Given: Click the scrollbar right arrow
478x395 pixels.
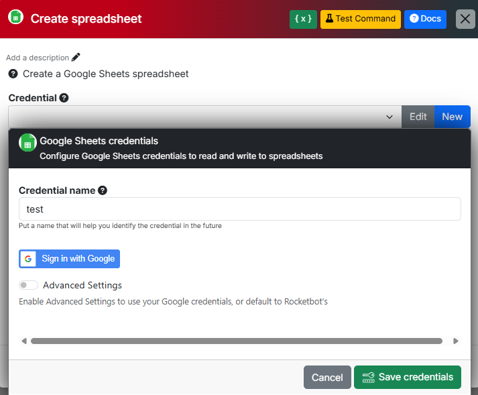Looking at the screenshot, I should click(x=456, y=341).
